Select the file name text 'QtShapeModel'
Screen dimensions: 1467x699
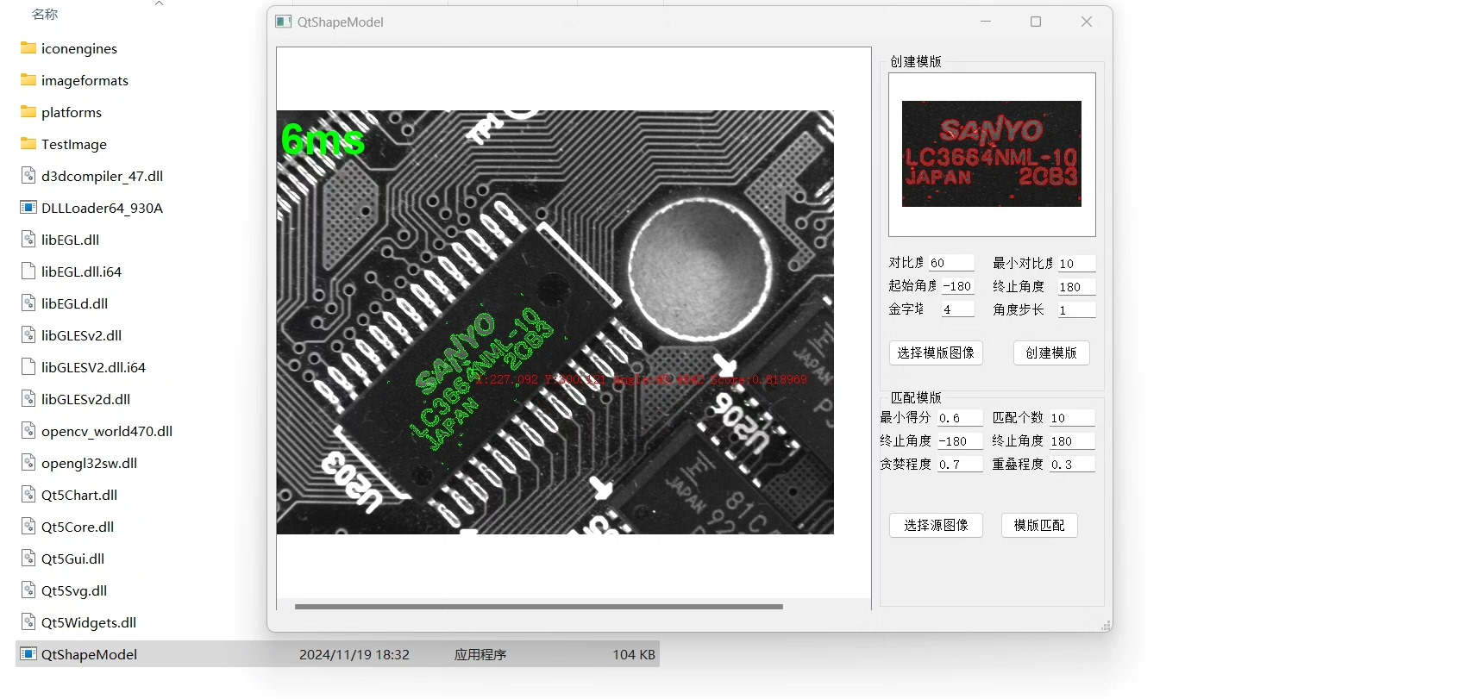[89, 654]
